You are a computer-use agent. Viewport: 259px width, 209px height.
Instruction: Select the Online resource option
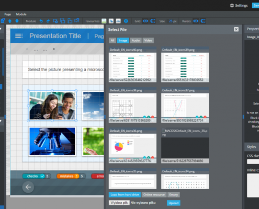coord(154,194)
